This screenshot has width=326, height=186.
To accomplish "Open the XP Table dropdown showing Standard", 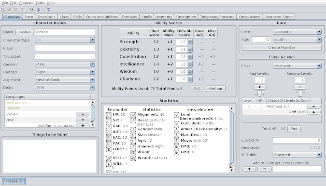I will (297, 155).
